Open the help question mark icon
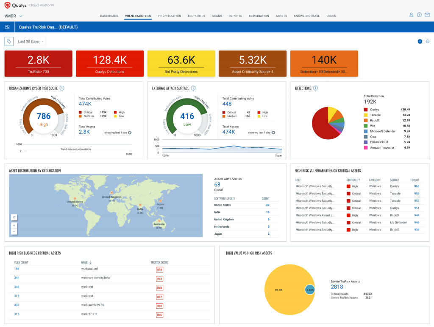 419,15
